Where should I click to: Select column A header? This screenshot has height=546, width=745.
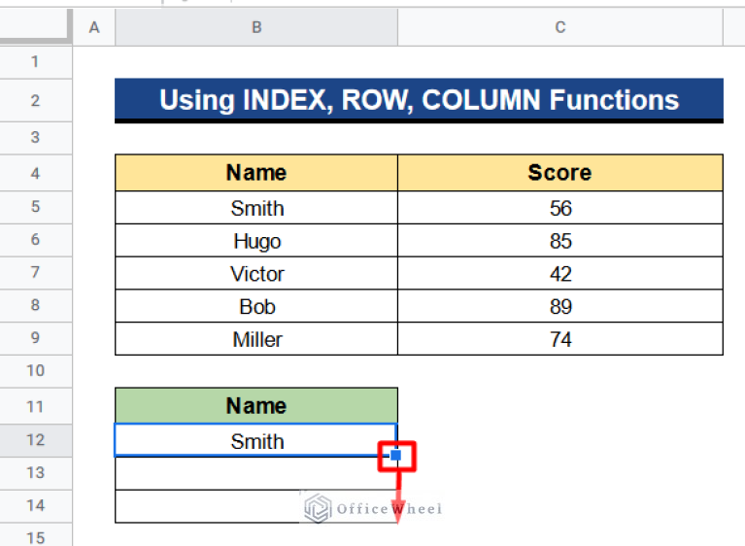(x=94, y=28)
